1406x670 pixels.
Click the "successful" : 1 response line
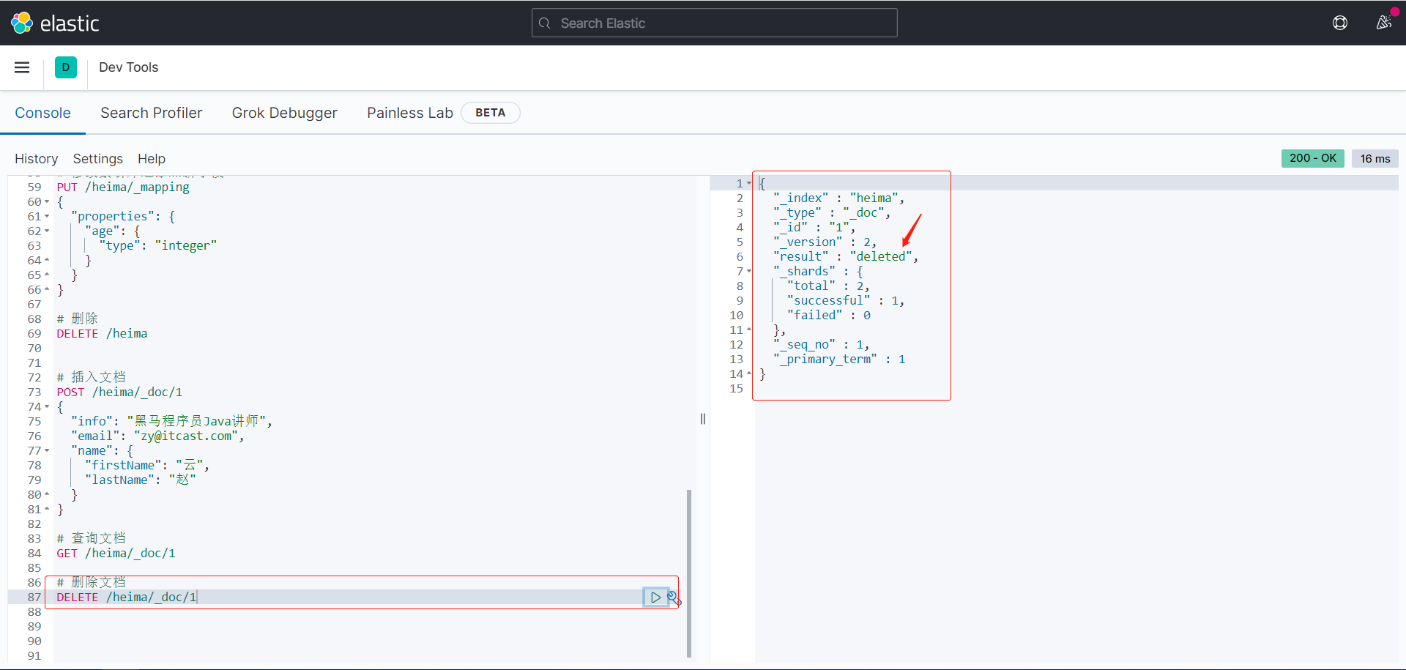846,301
